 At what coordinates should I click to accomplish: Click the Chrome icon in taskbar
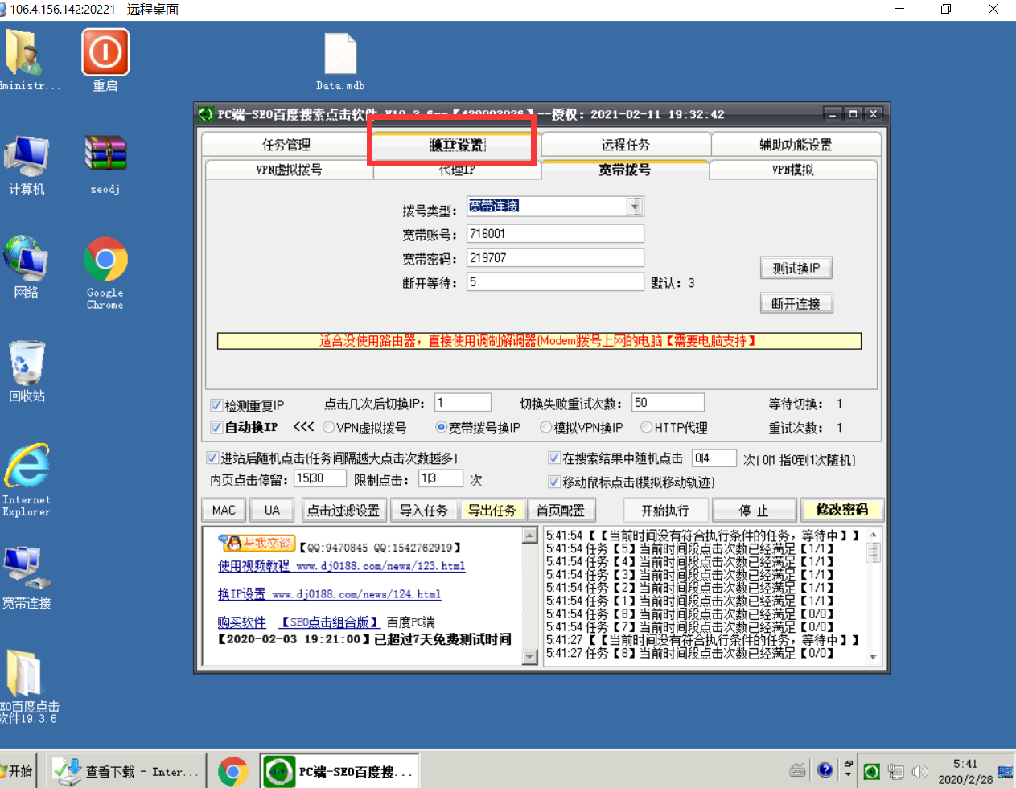(x=232, y=772)
